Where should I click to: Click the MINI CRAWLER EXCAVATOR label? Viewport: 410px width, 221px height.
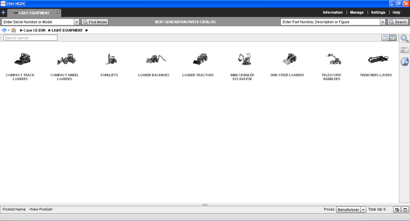click(x=242, y=77)
